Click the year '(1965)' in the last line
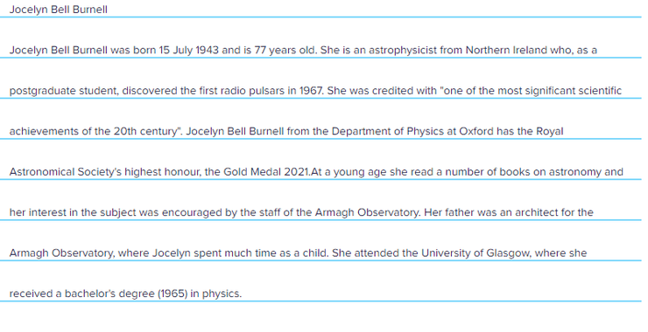This screenshot has width=648, height=332. coord(173,294)
